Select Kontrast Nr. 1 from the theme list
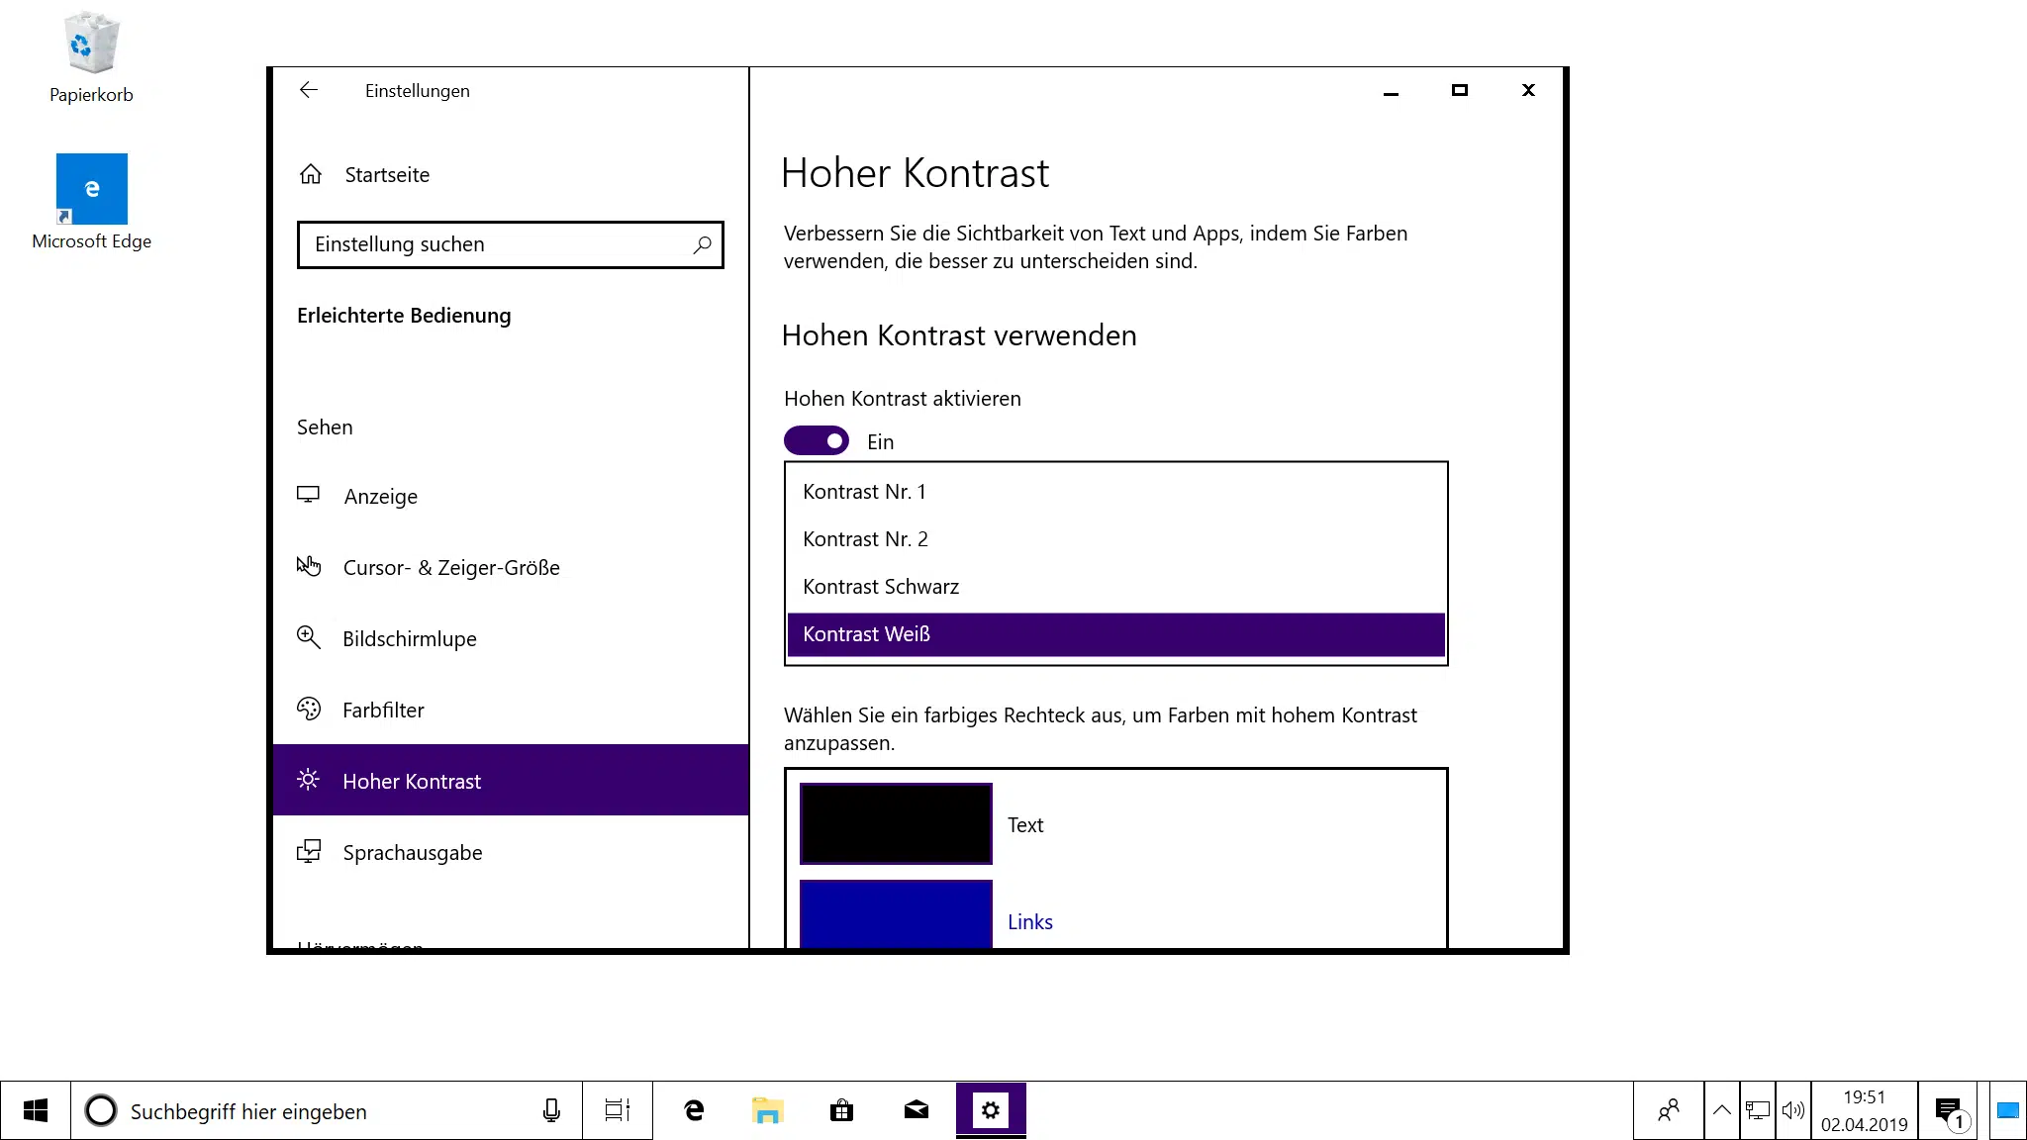This screenshot has width=2027, height=1140. pyautogui.click(x=863, y=491)
